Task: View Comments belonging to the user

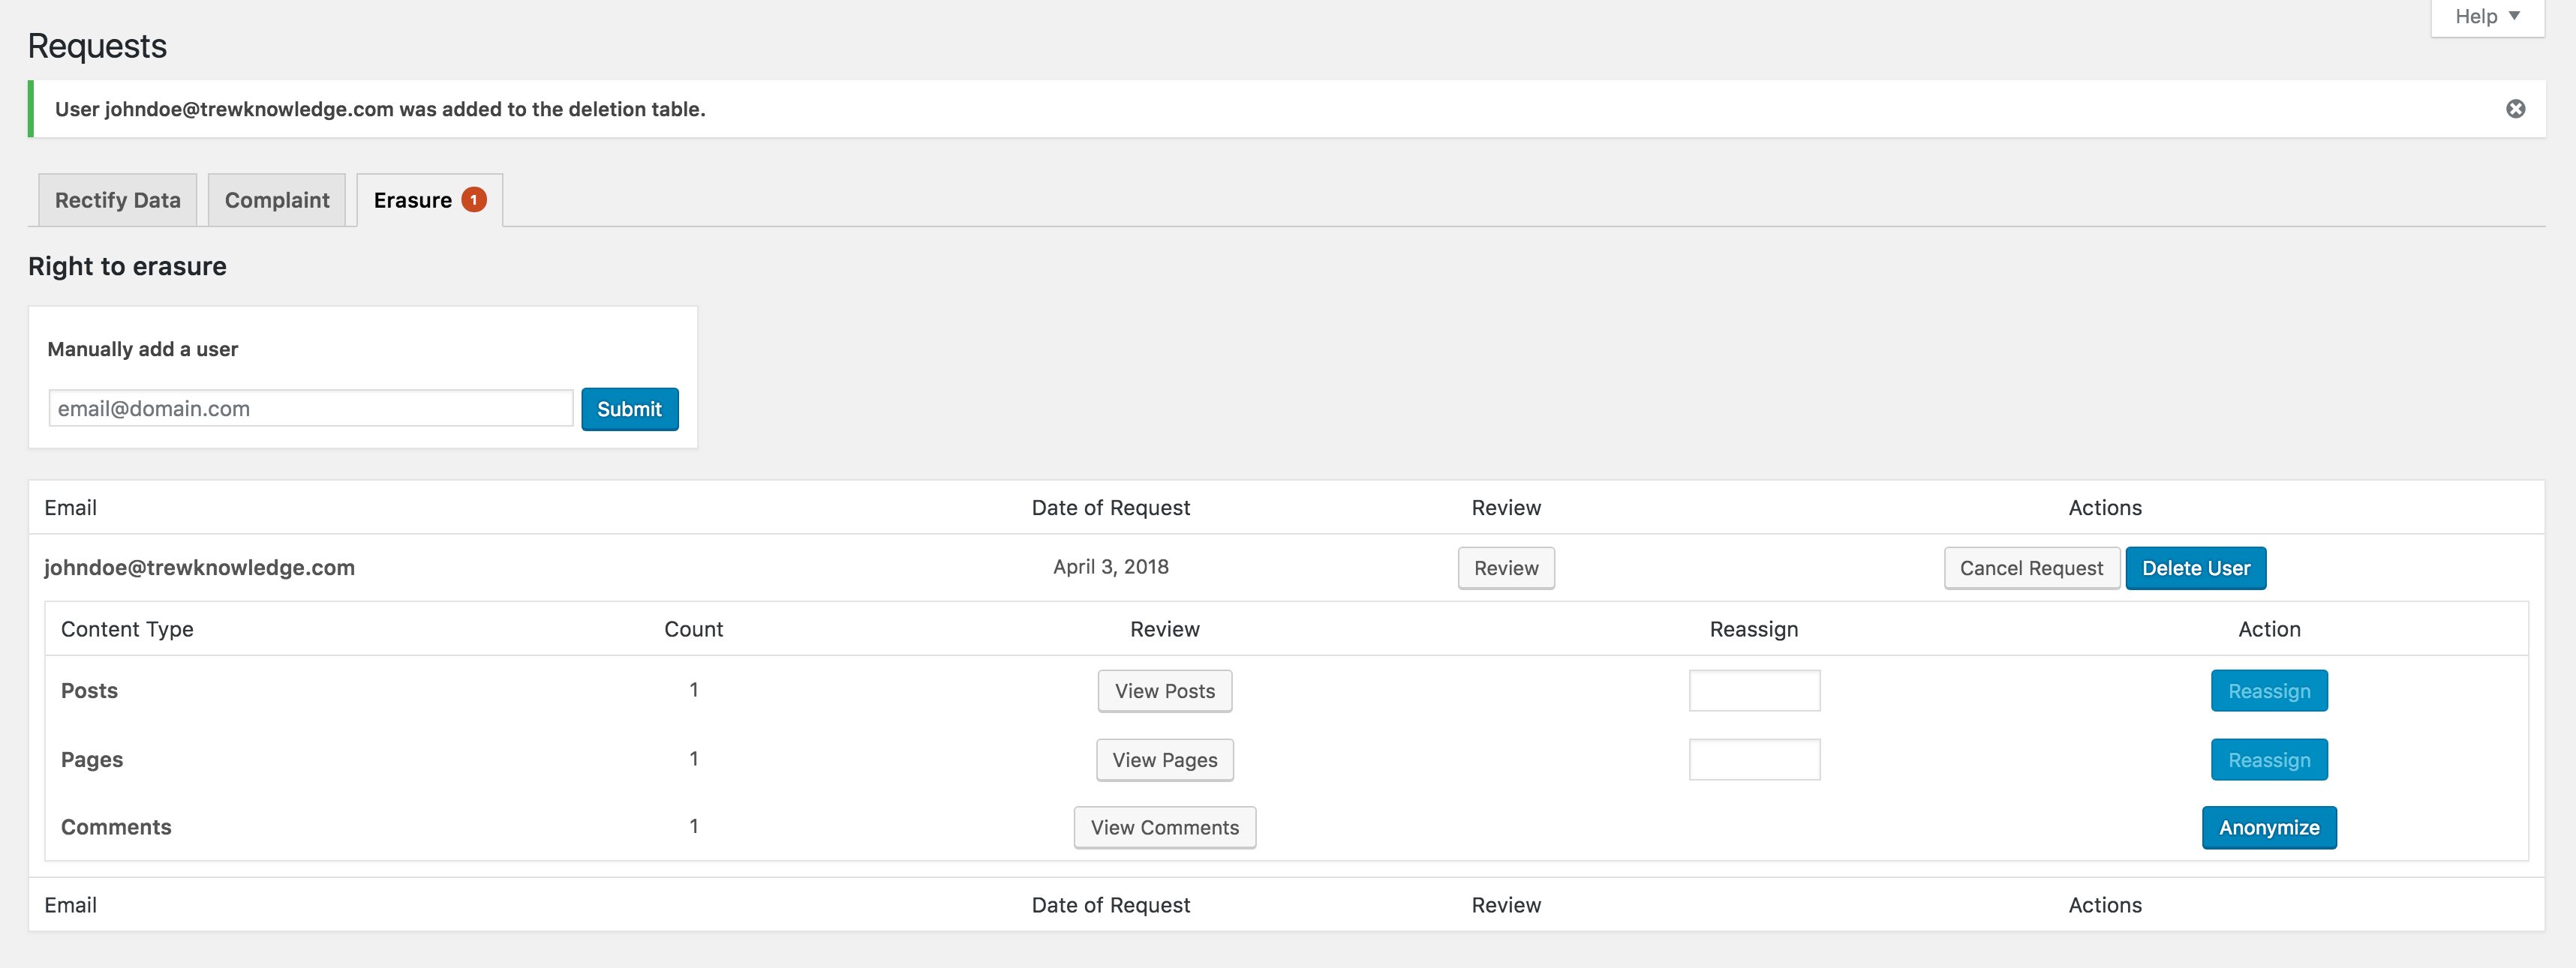Action: click(x=1164, y=827)
